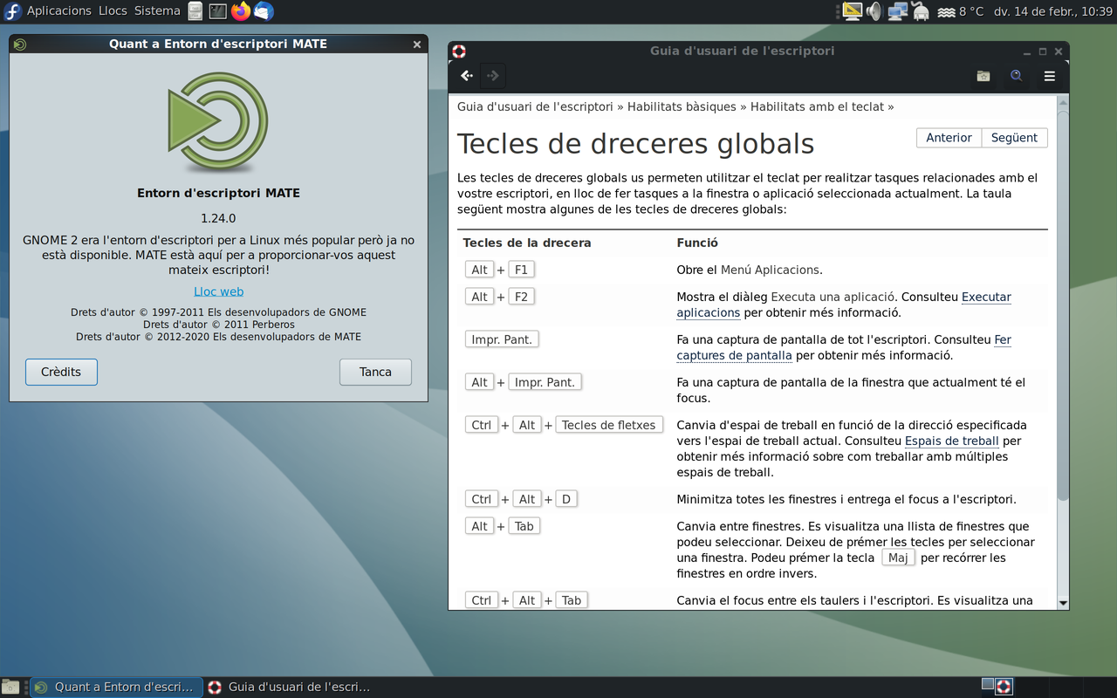The image size is (1117, 698).
Task: Switch to 'Quant a Entorn d'escri...' taskbar item
Action: (116, 687)
